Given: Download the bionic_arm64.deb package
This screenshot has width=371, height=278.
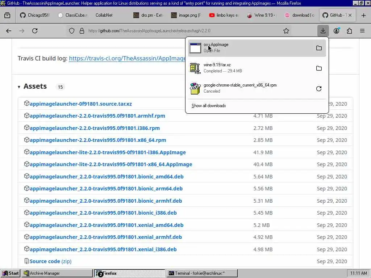Looking at the screenshot, I should (106, 189).
